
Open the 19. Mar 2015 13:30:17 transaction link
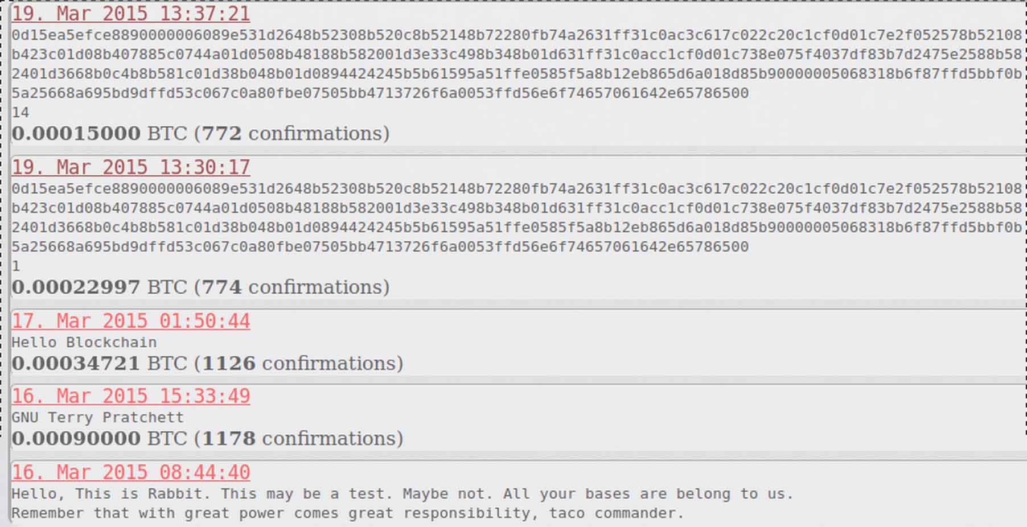pos(131,167)
